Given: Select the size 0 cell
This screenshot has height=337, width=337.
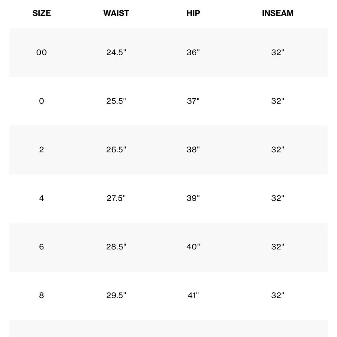Looking at the screenshot, I should 41,101.
